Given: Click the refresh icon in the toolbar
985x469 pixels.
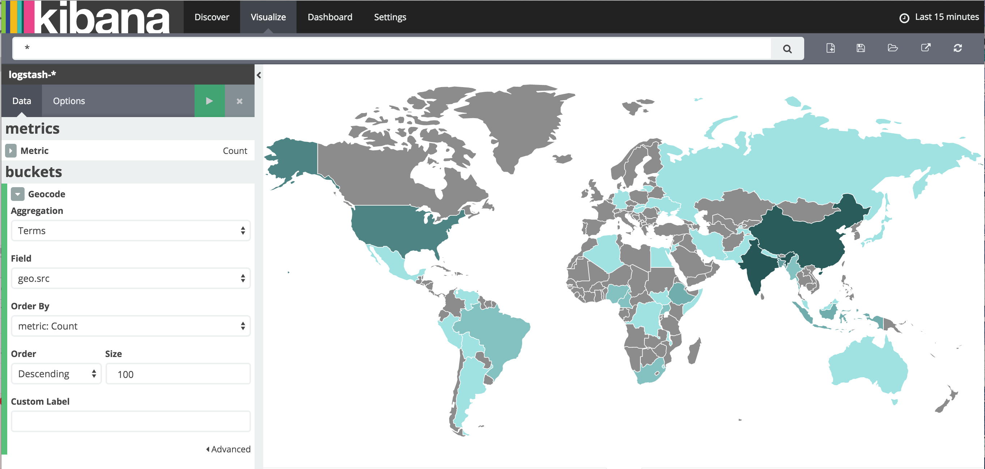Looking at the screenshot, I should (958, 48).
